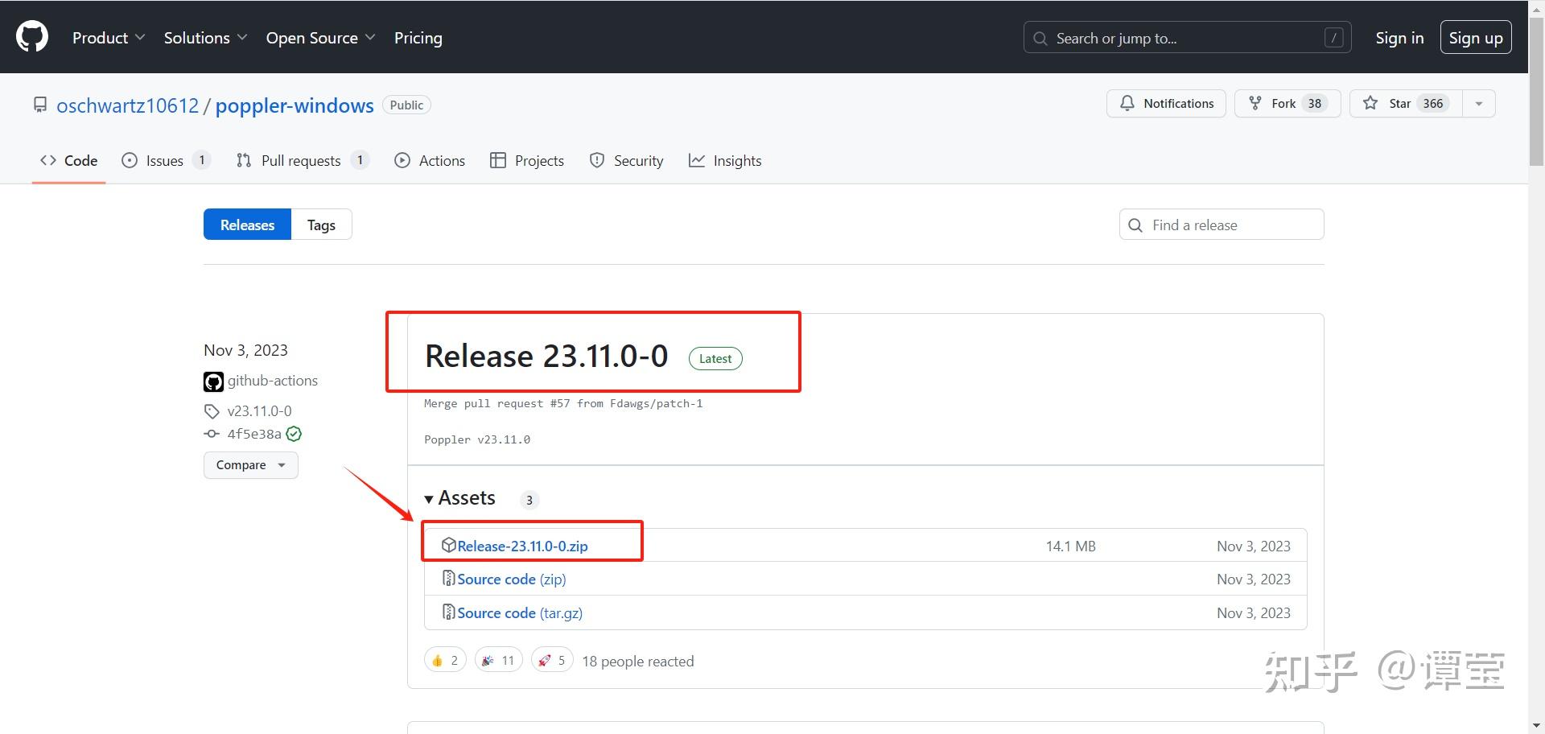Viewport: 1545px width, 734px height.
Task: Expand the Product menu
Action: pos(109,38)
